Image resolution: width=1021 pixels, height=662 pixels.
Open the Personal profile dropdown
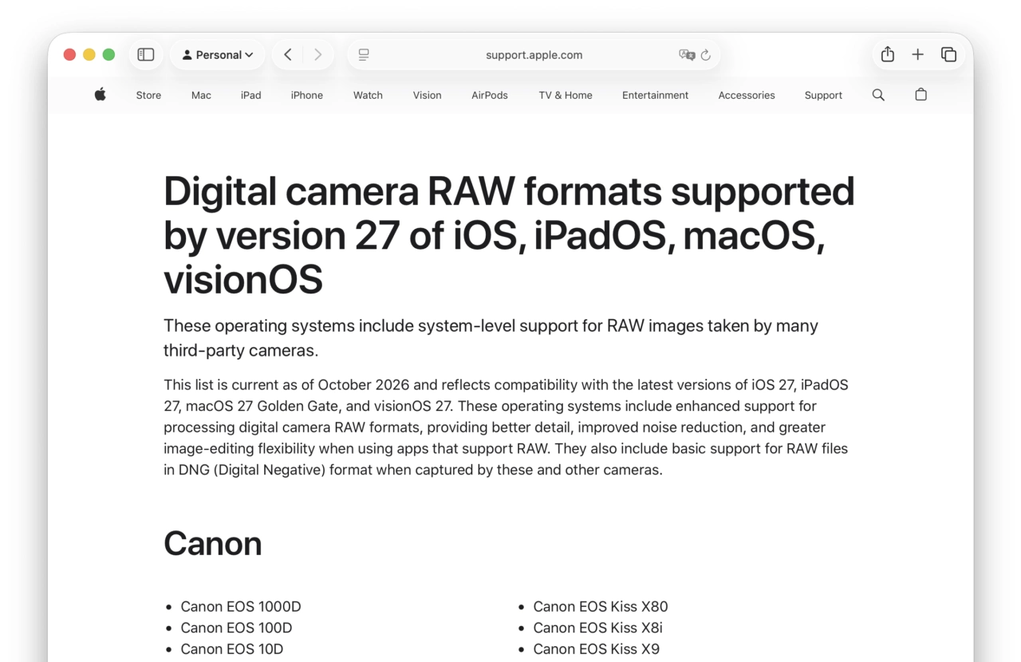(218, 55)
